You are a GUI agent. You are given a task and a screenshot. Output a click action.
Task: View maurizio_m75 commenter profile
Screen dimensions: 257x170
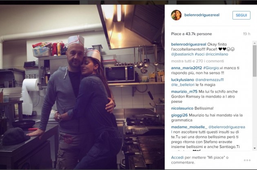tap(184, 92)
